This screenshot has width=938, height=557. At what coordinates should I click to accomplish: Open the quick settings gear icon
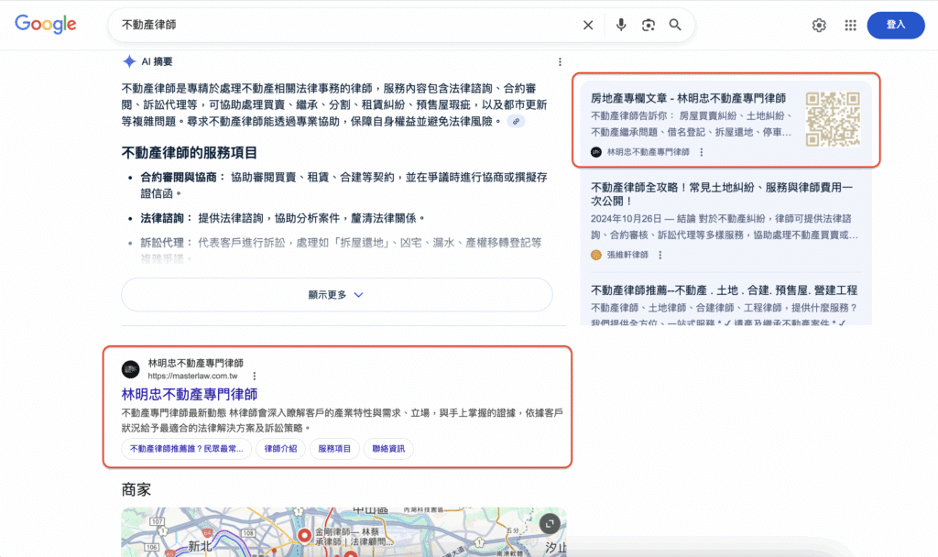point(819,25)
